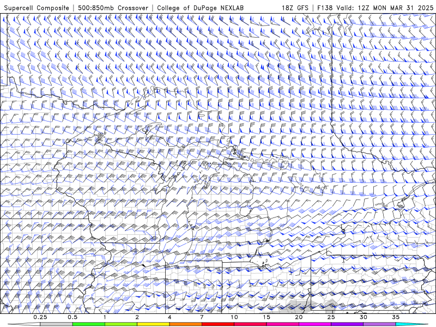Screen dimensions: 436x327
Task: Click the "500:850mb Crossover" header label
Action: coord(113,8)
